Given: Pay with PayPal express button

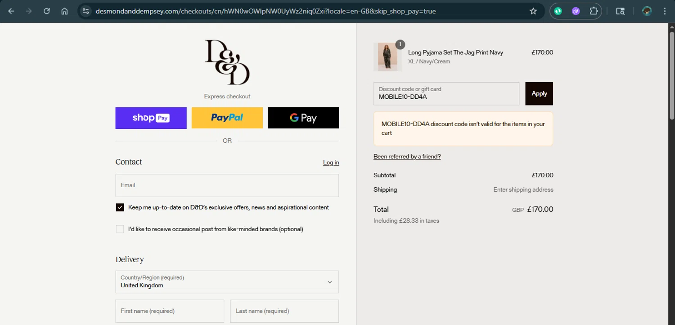Looking at the screenshot, I should [x=227, y=118].
